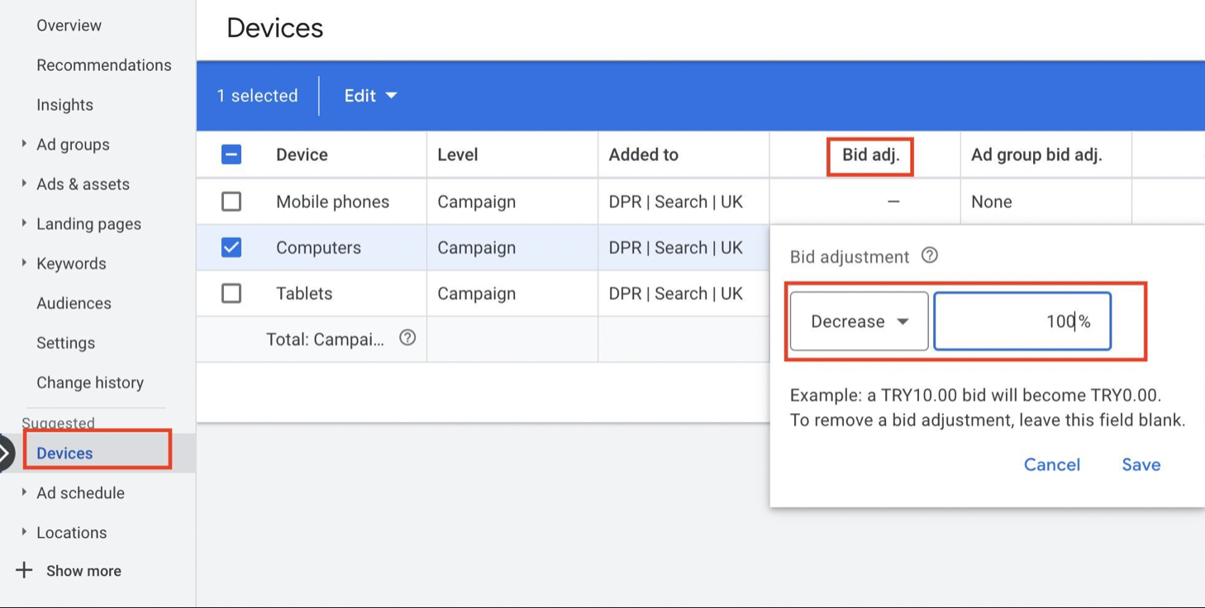The height and width of the screenshot is (608, 1205).
Task: Sort by the Level column header
Action: [458, 154]
